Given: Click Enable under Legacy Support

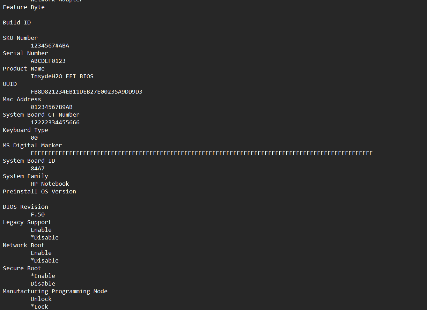Looking at the screenshot, I should coord(41,230).
